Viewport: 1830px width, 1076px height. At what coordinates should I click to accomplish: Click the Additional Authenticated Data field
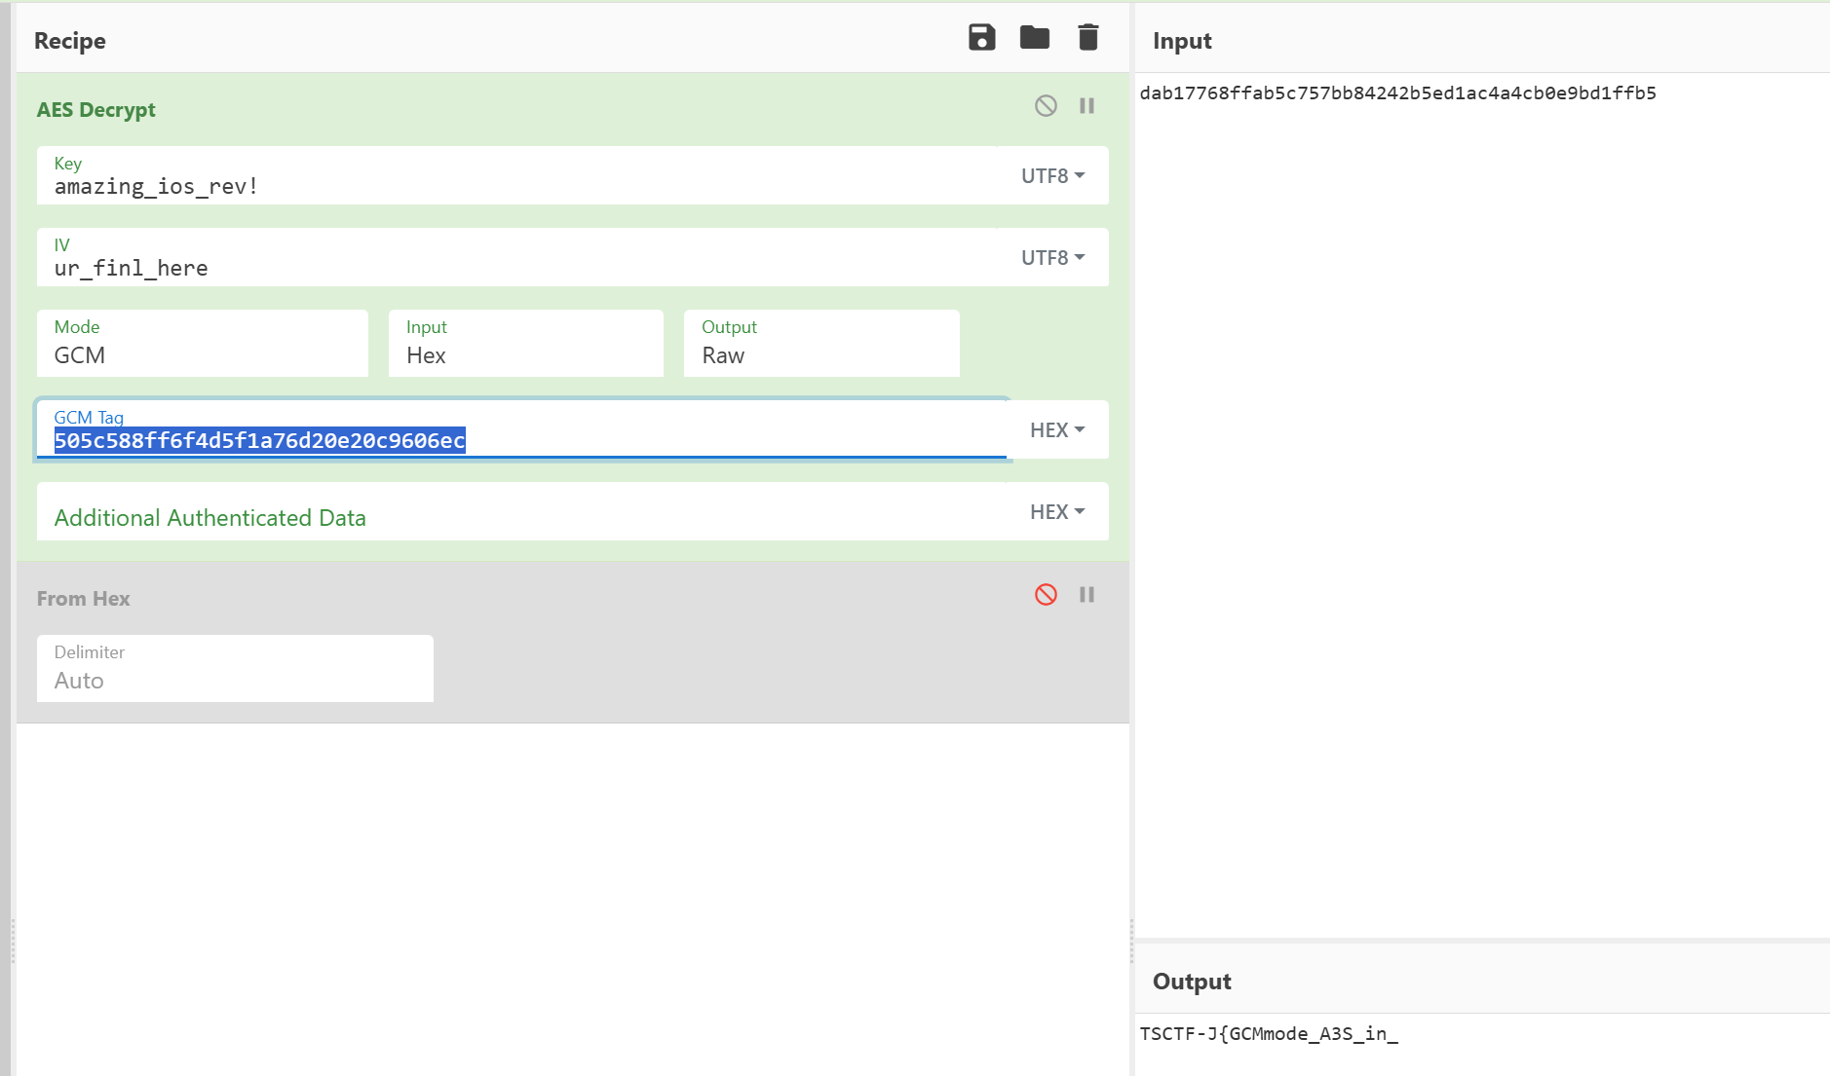coord(516,517)
